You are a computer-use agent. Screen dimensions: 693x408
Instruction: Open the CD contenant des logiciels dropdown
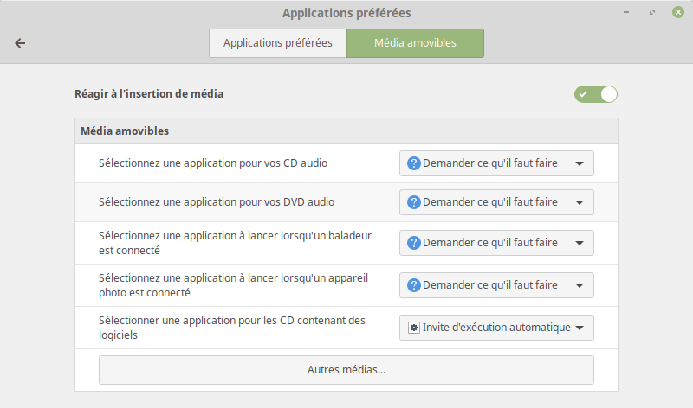tap(496, 328)
